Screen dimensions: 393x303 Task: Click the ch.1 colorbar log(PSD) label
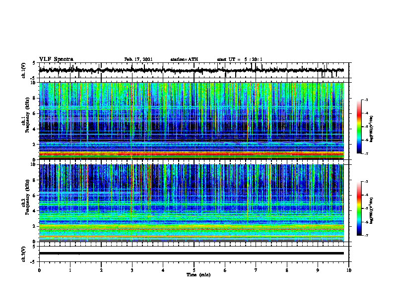coord(371,129)
